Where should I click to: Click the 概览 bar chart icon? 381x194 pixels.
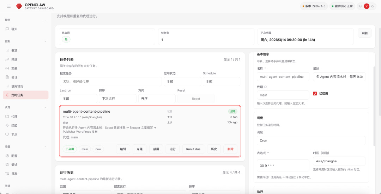coord(7,51)
